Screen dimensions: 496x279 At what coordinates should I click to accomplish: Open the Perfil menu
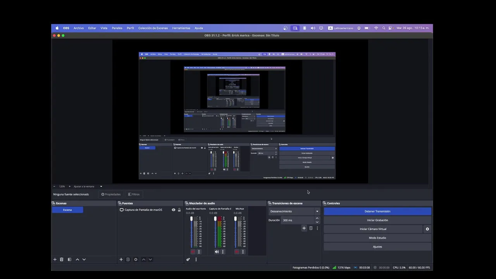click(x=130, y=28)
